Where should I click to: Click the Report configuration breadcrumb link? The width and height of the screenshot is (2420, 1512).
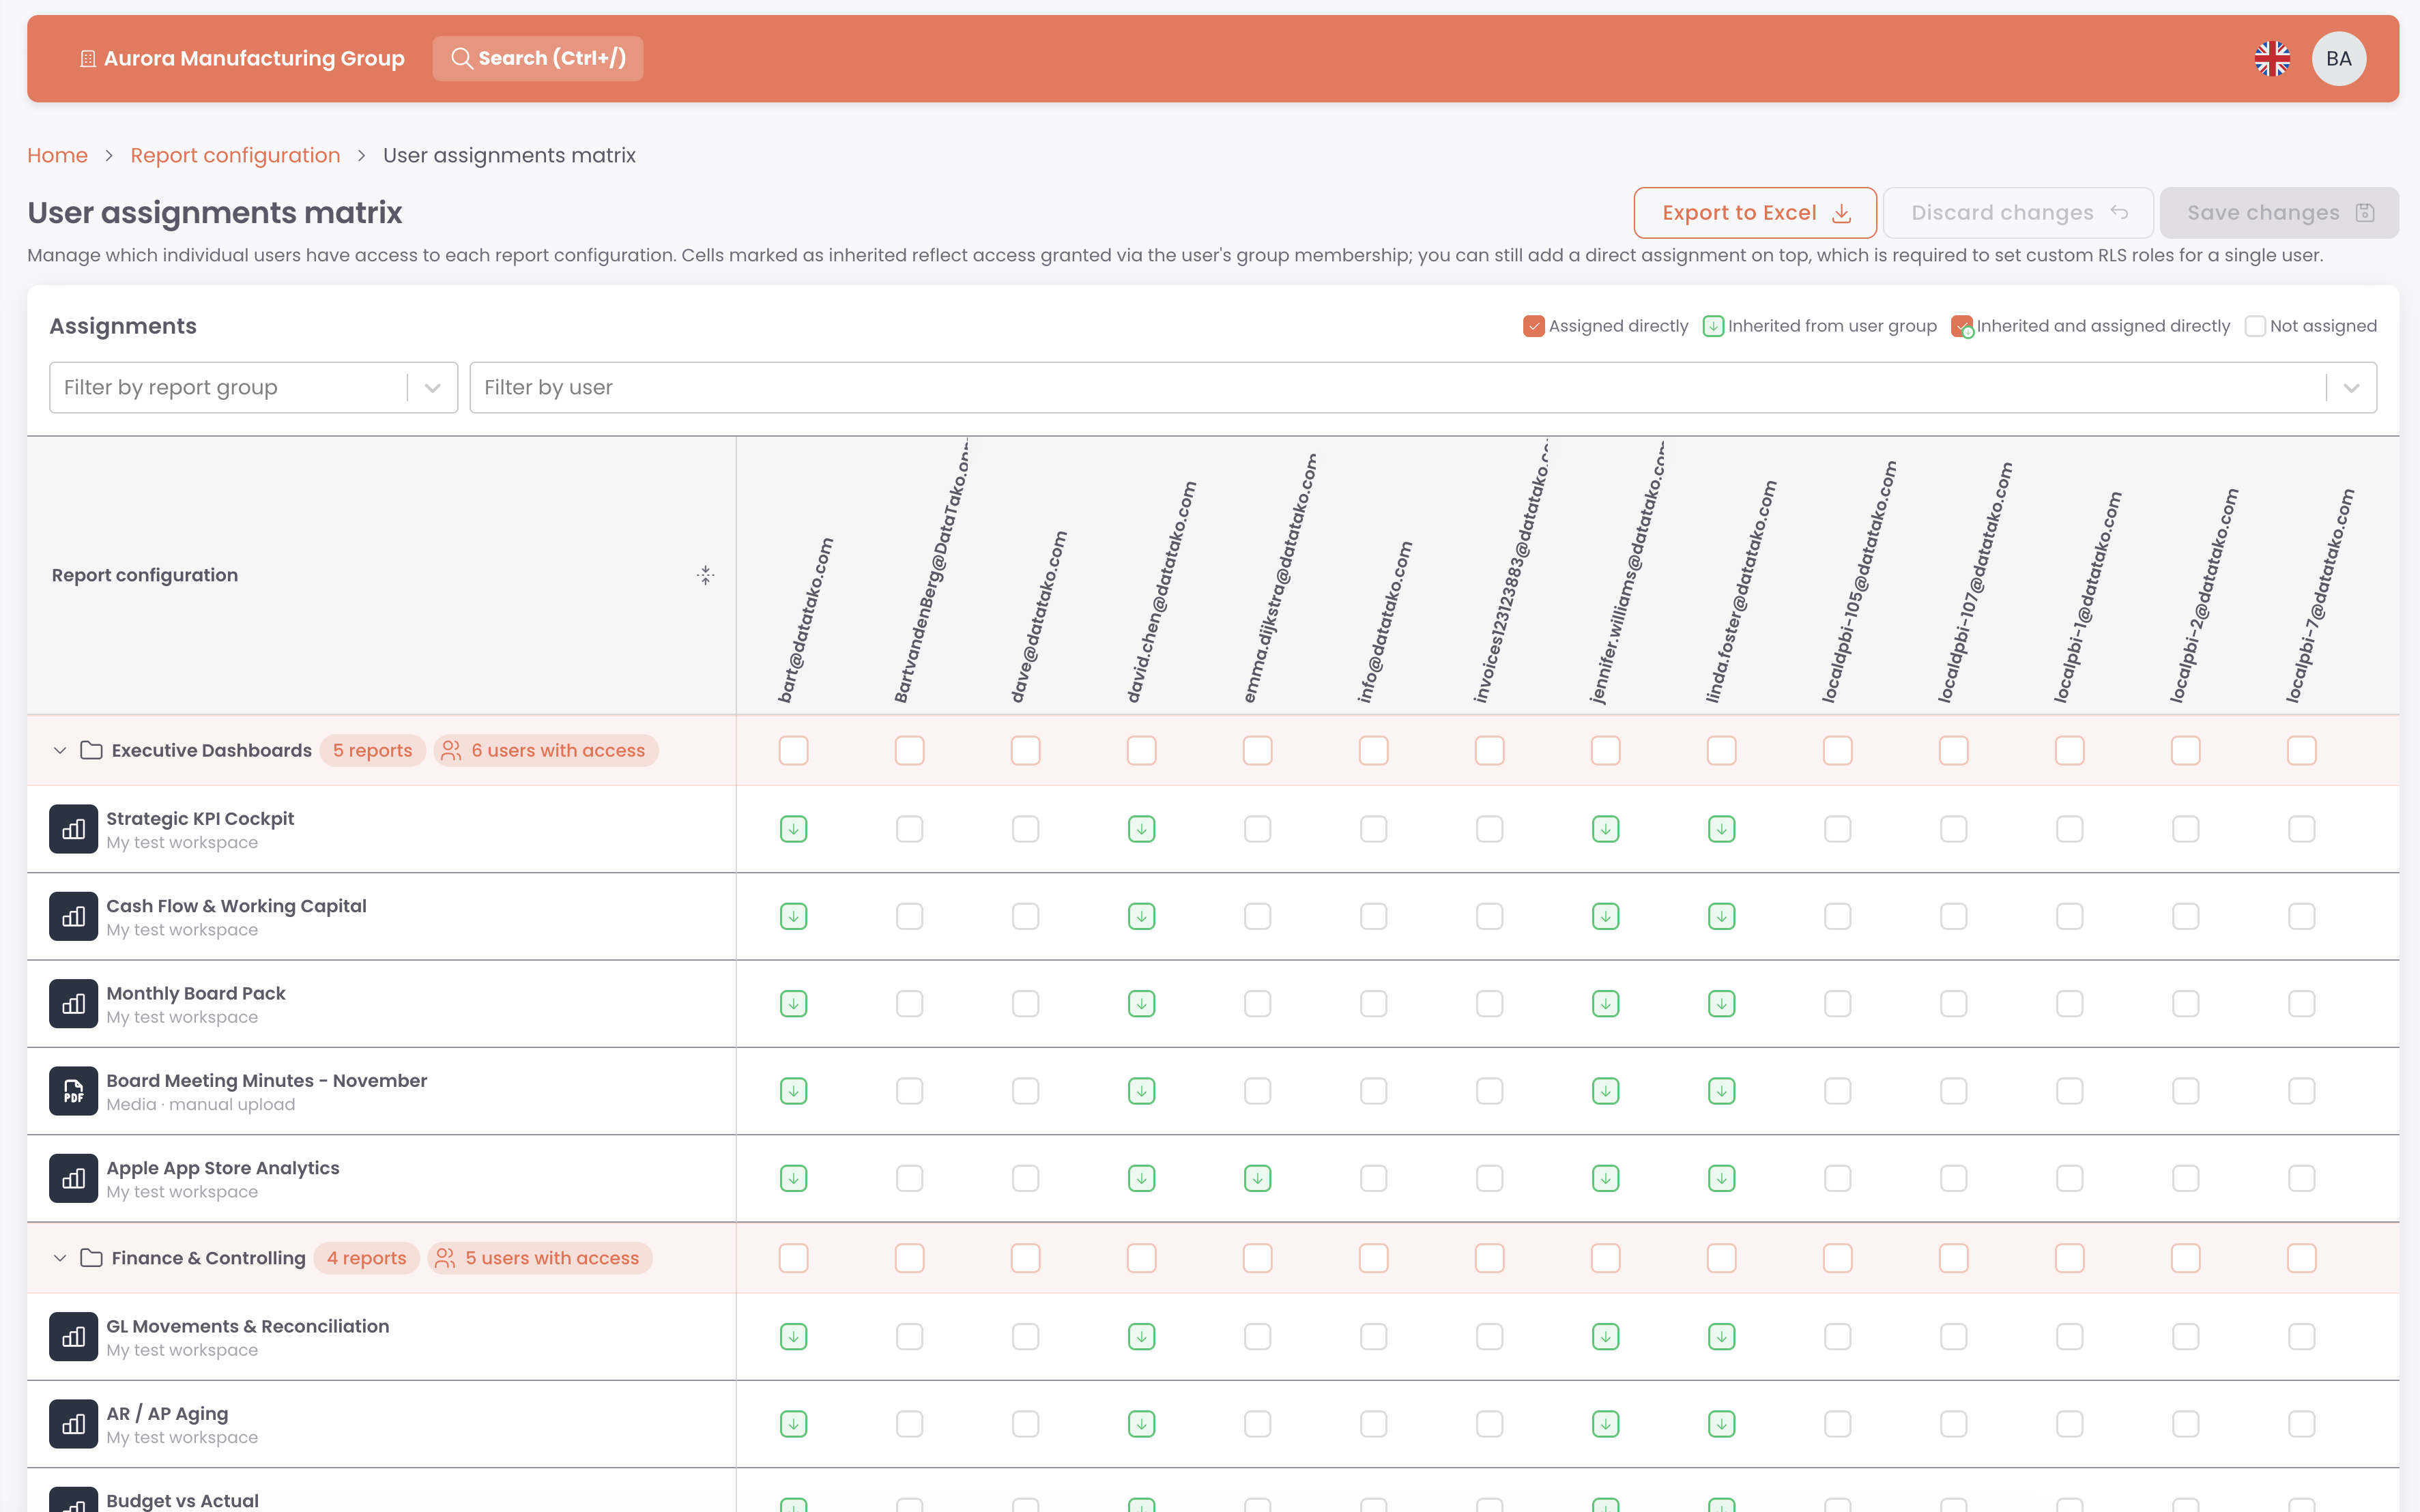click(235, 155)
